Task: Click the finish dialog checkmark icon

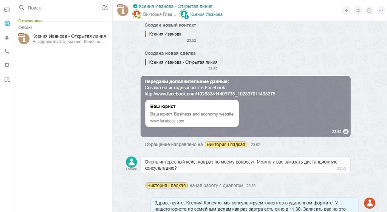Action: (369, 10)
